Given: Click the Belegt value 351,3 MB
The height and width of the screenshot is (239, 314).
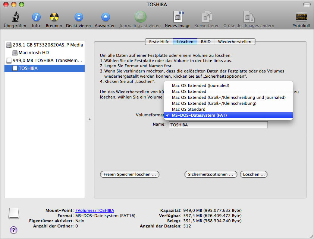Looking at the screenshot, I should (212, 221).
